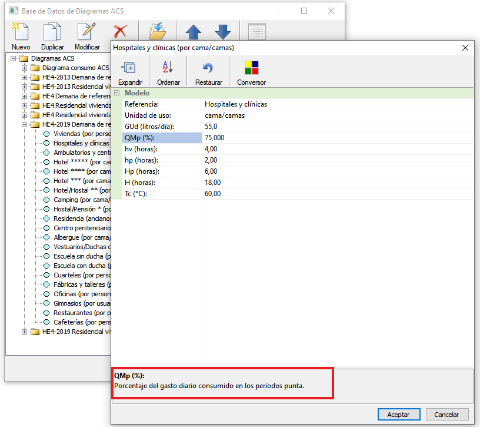Collapse the Diagramas ACS root folder

point(13,58)
